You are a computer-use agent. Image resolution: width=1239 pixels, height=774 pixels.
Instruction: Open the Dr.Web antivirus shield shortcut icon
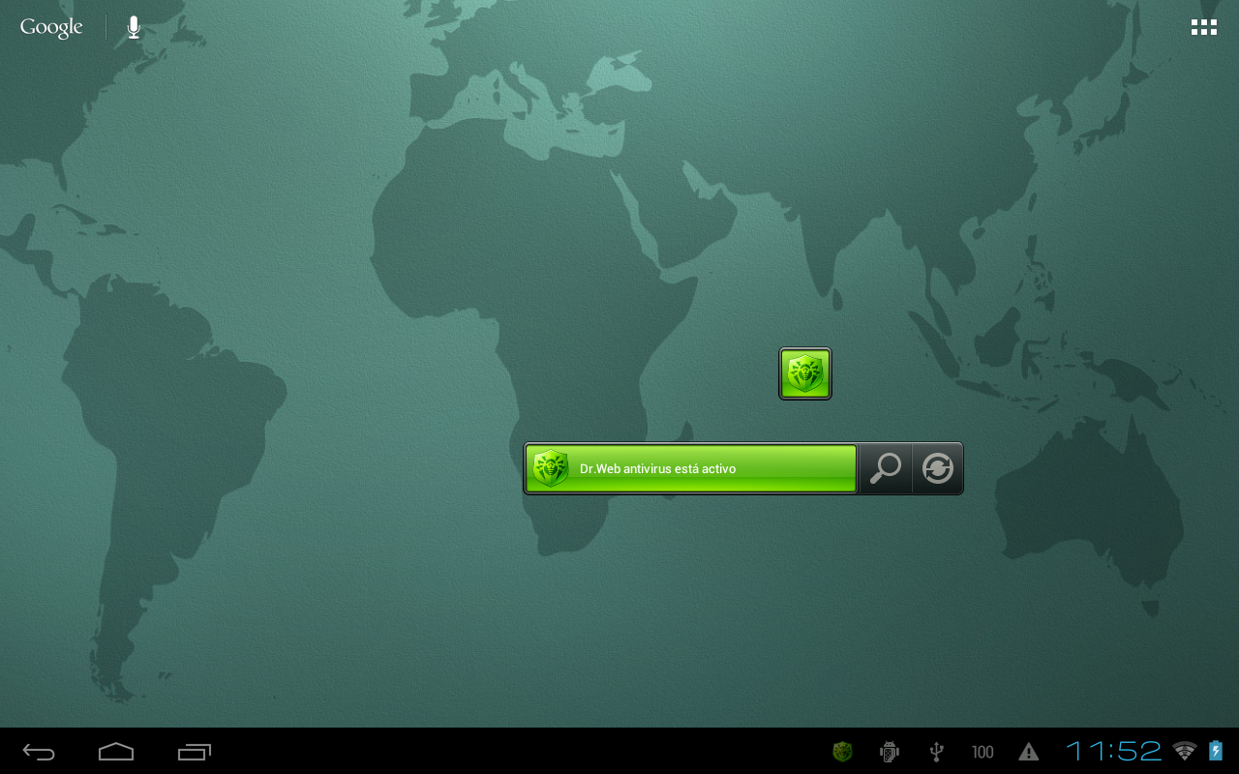click(804, 372)
